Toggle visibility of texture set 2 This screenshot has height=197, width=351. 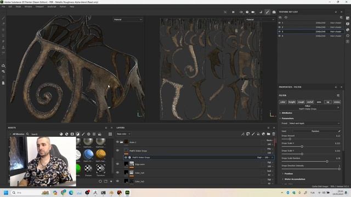pos(279,27)
